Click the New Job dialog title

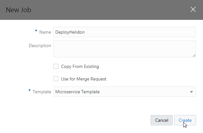point(19,10)
